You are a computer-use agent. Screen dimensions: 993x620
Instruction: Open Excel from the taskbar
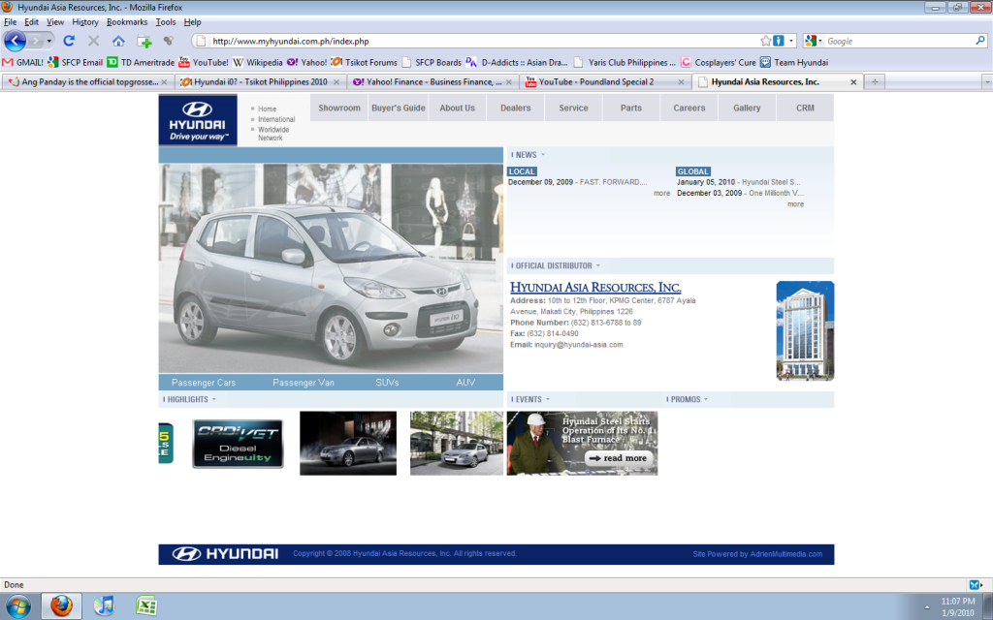(146, 606)
